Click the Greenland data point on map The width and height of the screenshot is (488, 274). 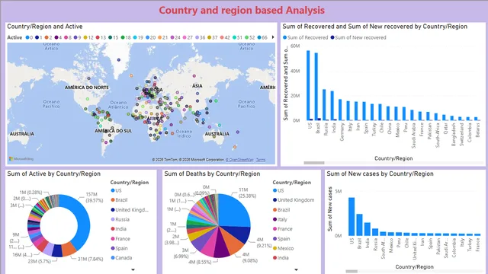pos(119,60)
